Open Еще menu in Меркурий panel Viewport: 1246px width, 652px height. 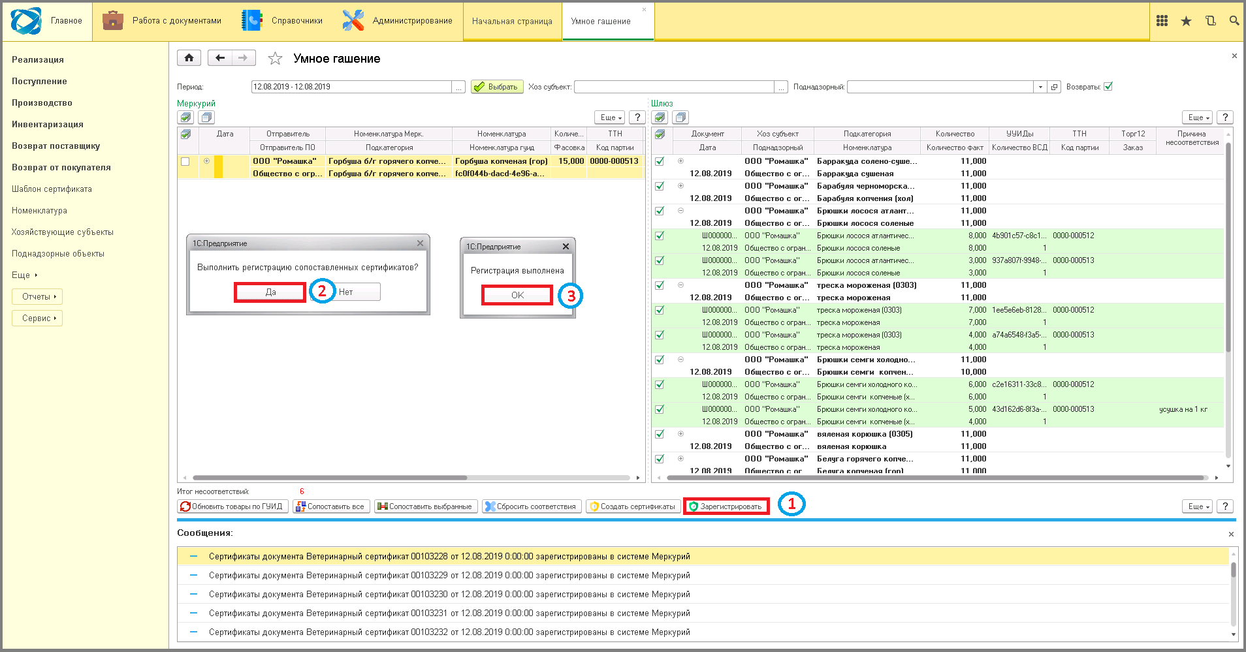click(x=611, y=117)
